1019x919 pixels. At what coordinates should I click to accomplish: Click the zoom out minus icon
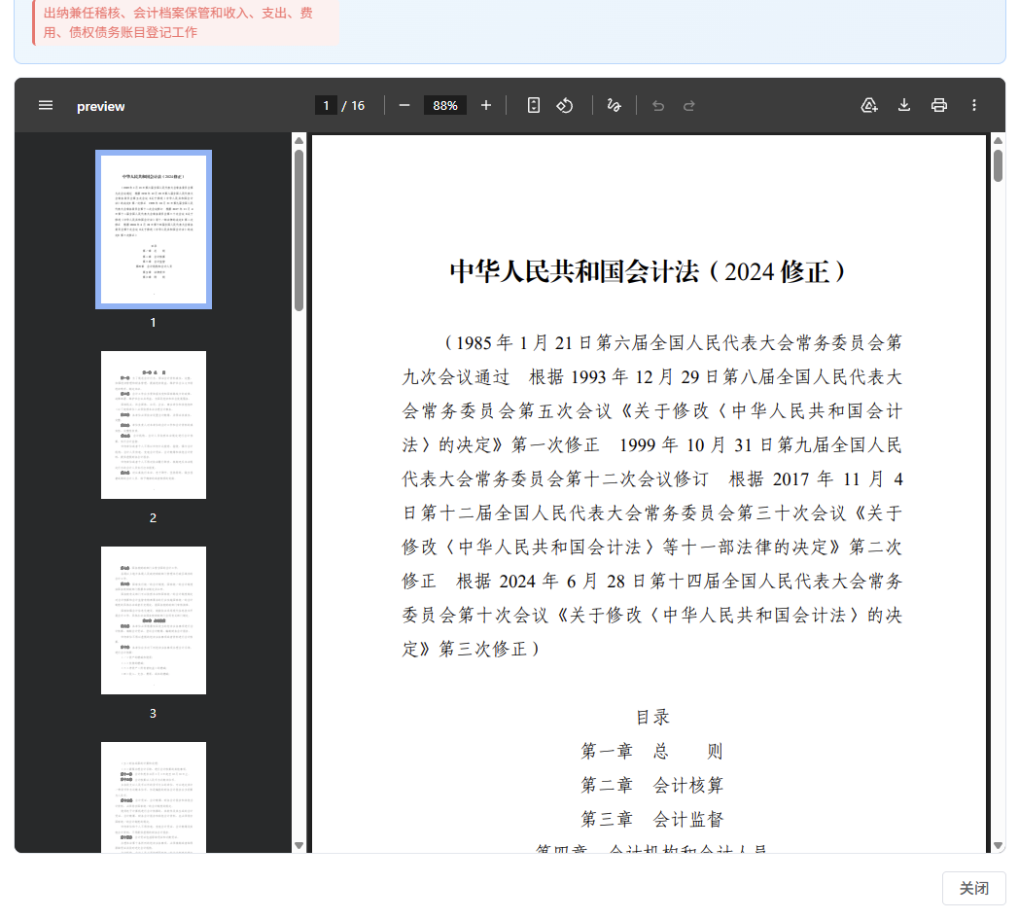click(x=404, y=105)
